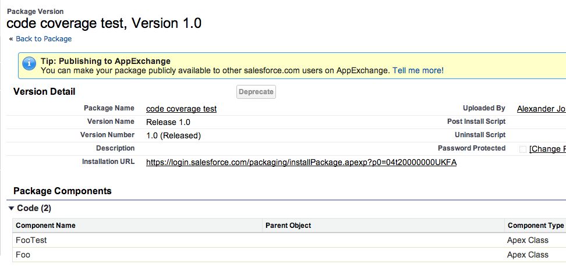Select the FooTest component row
The width and height of the screenshot is (566, 268).
point(31,240)
